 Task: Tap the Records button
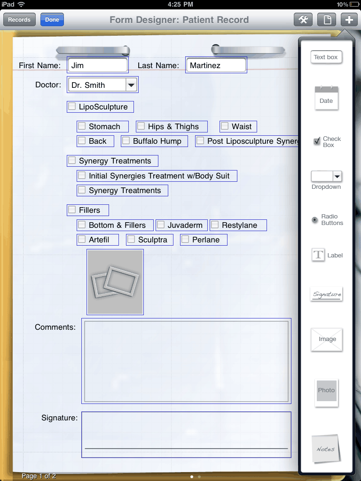[19, 20]
